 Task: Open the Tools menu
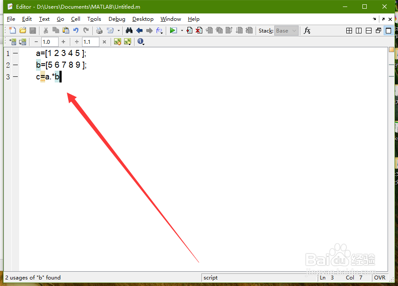94,19
